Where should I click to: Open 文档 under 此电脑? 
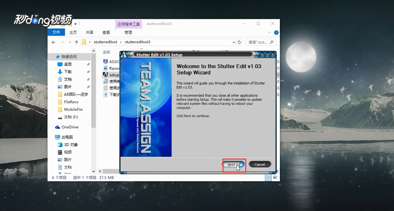click(68, 167)
